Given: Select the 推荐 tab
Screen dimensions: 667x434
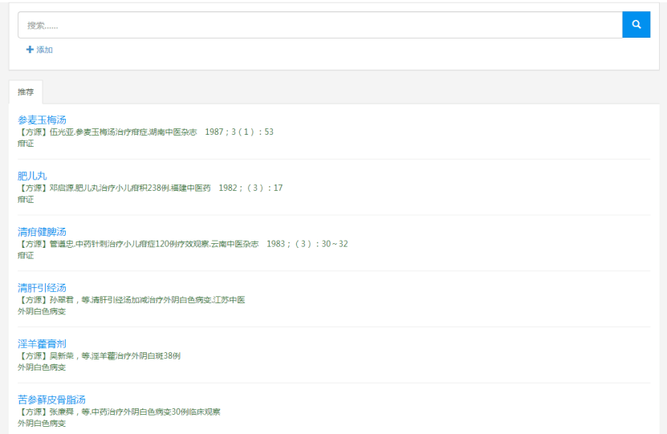Looking at the screenshot, I should (x=26, y=91).
